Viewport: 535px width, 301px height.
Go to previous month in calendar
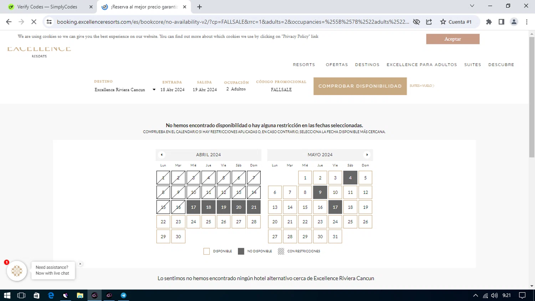pos(162,155)
